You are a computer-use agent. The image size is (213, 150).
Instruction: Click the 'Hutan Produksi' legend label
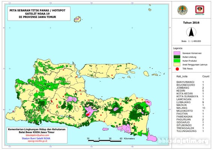click(189, 61)
